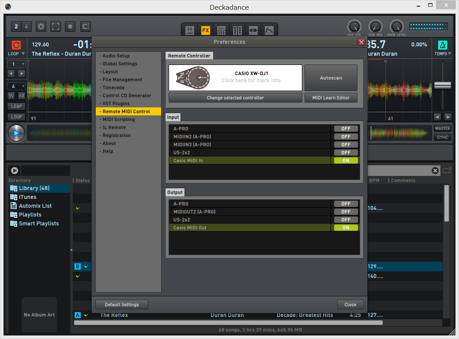Open Automix List in directory
Screen dimensions: 459x339
[35, 206]
